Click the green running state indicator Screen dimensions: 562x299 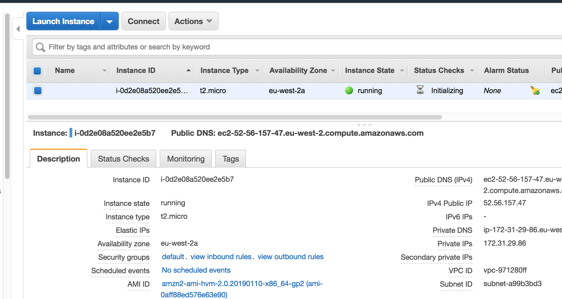pos(349,91)
